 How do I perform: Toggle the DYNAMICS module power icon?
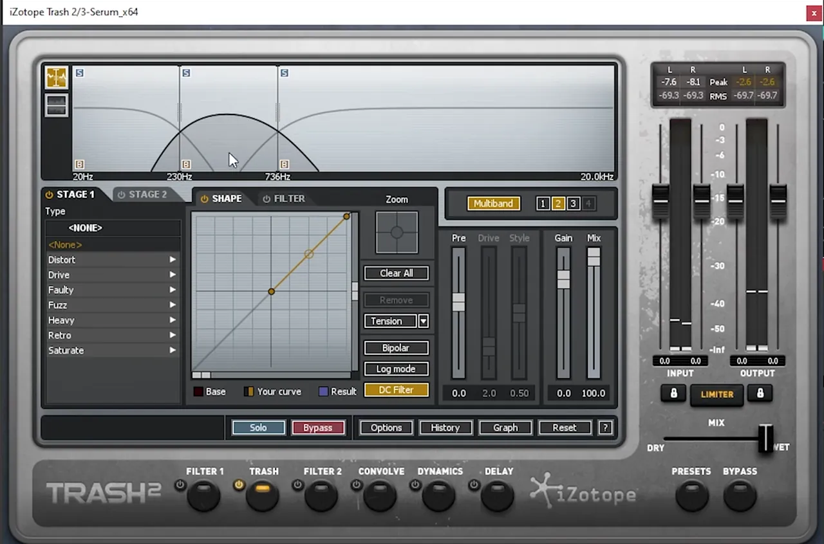pyautogui.click(x=416, y=485)
